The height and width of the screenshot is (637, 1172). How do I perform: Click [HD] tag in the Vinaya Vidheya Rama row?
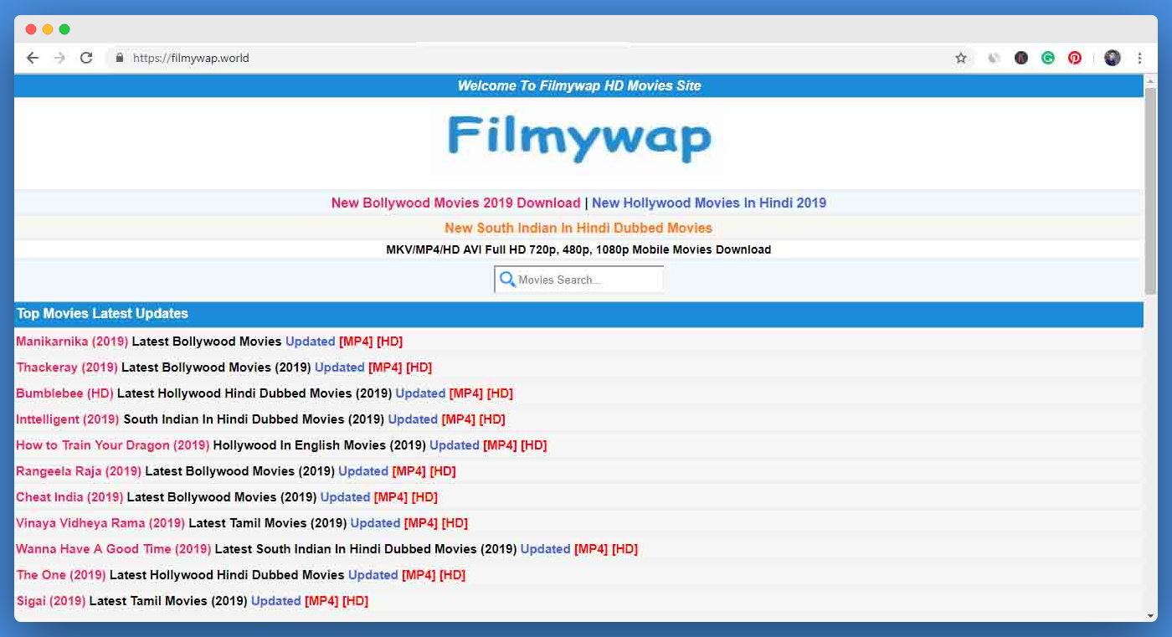pyautogui.click(x=455, y=523)
